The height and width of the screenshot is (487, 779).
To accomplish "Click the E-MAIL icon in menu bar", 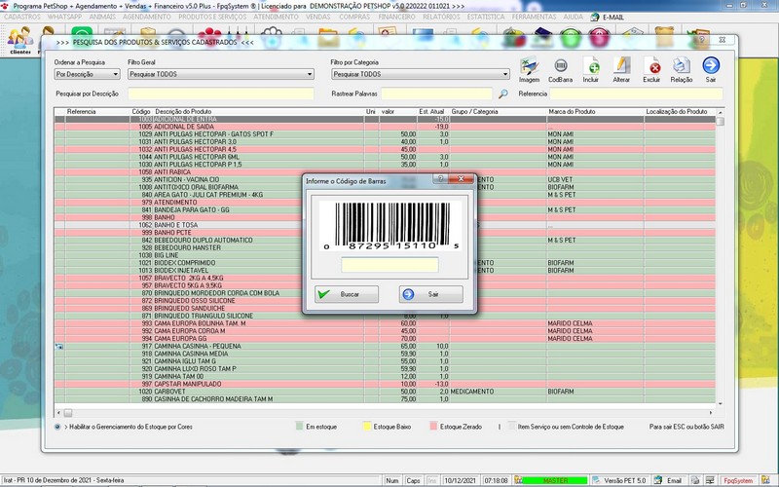I will tap(595, 17).
